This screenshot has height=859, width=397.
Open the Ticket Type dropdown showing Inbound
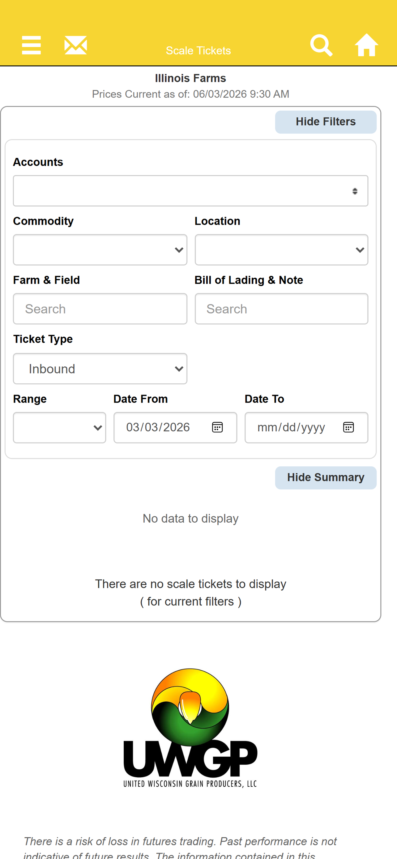click(x=100, y=369)
